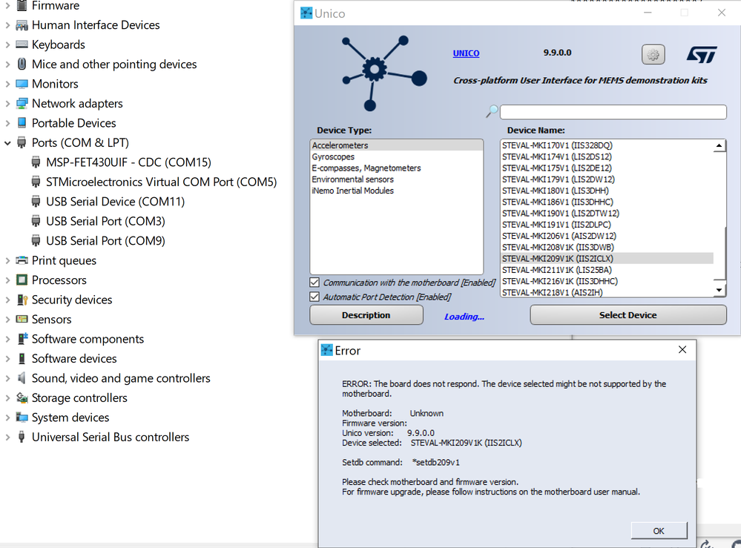The height and width of the screenshot is (548, 741).
Task: Expand the Sensors node
Action: tap(7, 320)
